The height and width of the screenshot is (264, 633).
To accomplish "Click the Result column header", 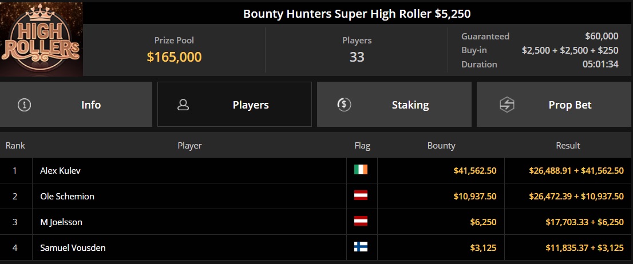I will pos(568,146).
